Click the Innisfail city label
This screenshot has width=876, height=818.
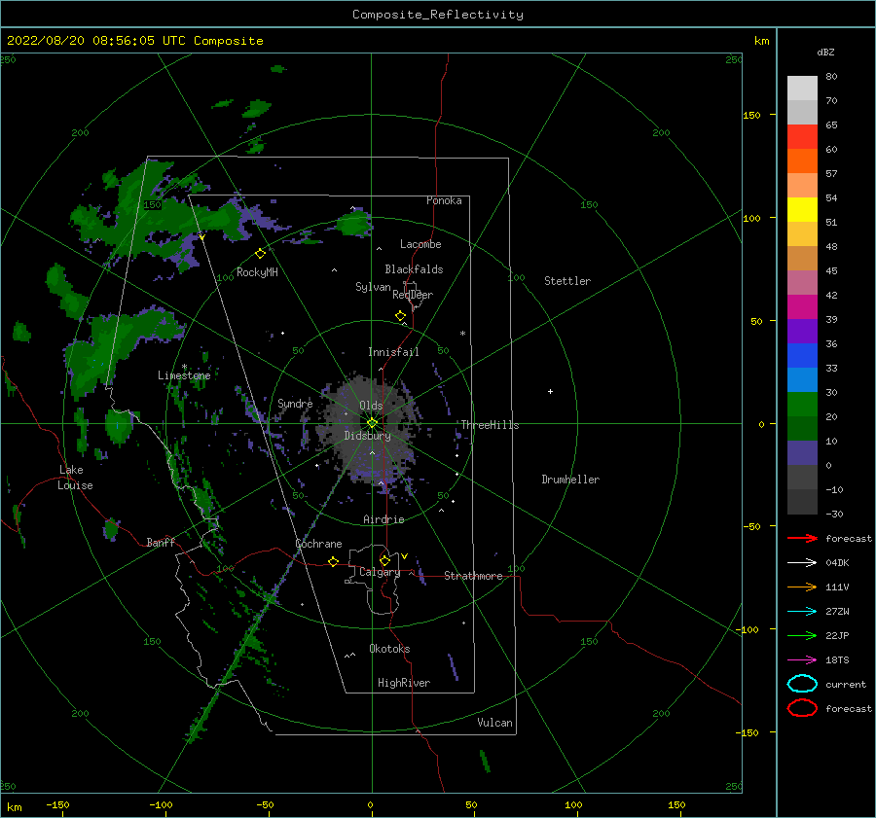[x=393, y=352]
